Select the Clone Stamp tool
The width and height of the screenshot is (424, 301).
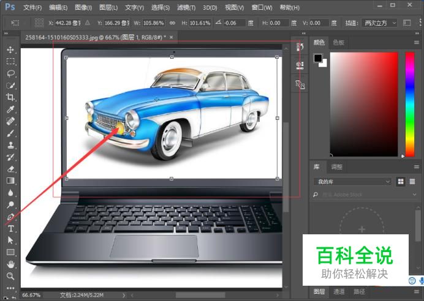coord(10,145)
